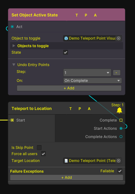Click + Add under Undo Entry Points

[x=69, y=88]
